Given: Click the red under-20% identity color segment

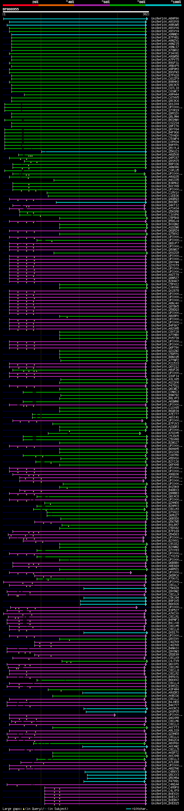Looking at the screenshot, I should 20,5.
